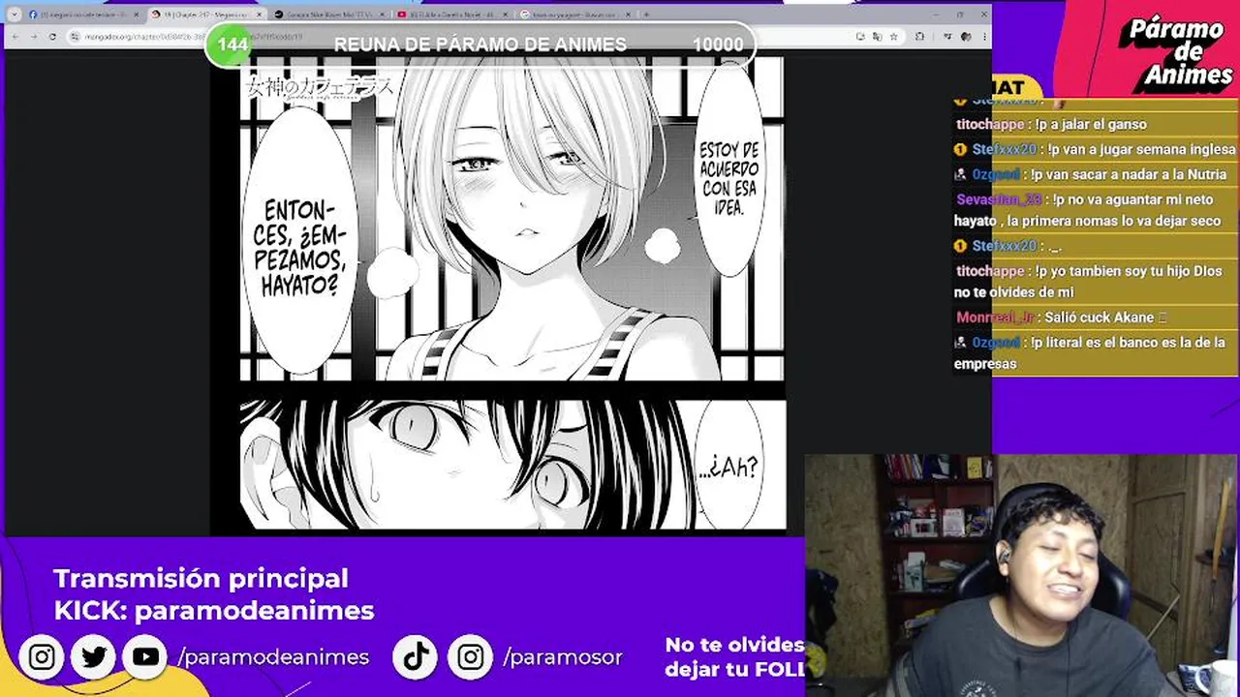Go back to the previous page
Viewport: 1240px width, 697px height.
pyautogui.click(x=15, y=37)
